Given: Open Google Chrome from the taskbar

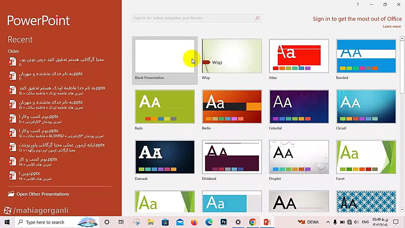Looking at the screenshot, I should click(x=252, y=222).
